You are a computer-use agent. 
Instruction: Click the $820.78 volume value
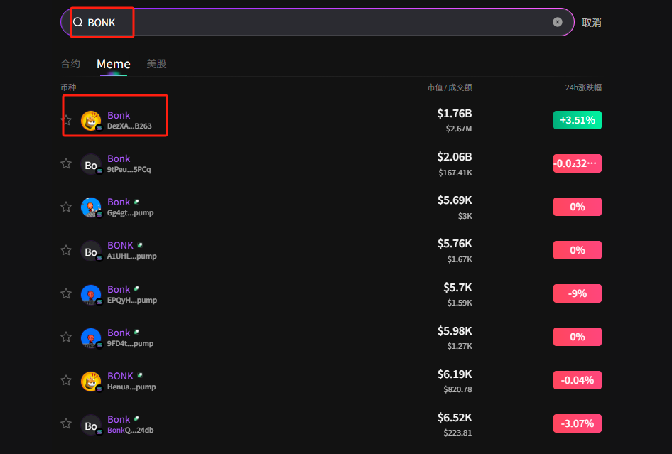pos(457,389)
